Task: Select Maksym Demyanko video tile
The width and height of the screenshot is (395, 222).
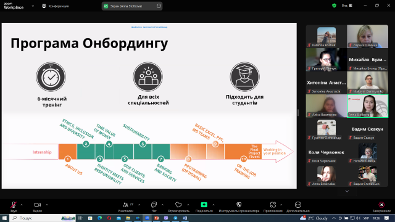Action: pyautogui.click(x=368, y=83)
